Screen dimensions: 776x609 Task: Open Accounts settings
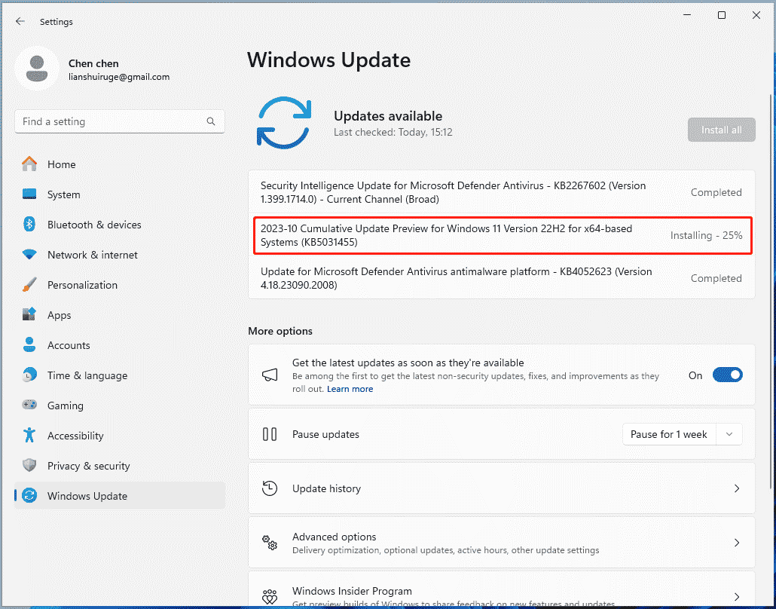click(x=120, y=345)
